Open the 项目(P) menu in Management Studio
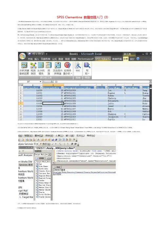The width and height of the screenshot is (165, 233). (49, 136)
